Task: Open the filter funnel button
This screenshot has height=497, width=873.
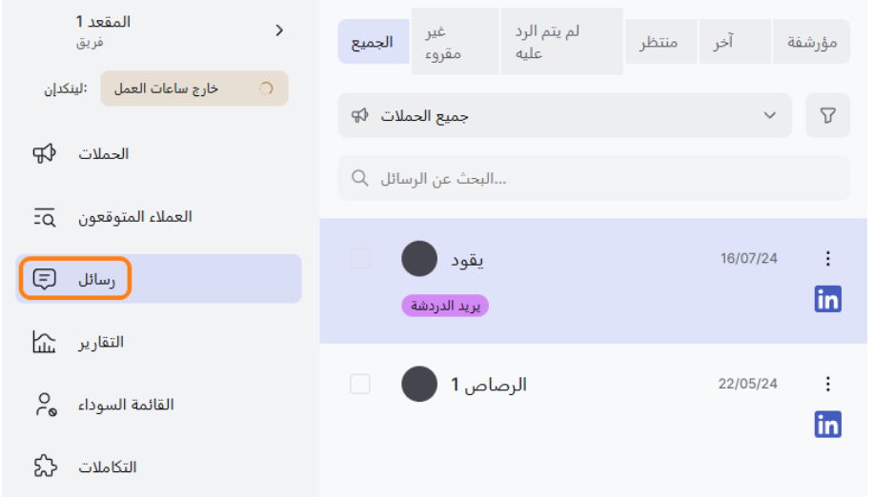Action: click(x=827, y=116)
